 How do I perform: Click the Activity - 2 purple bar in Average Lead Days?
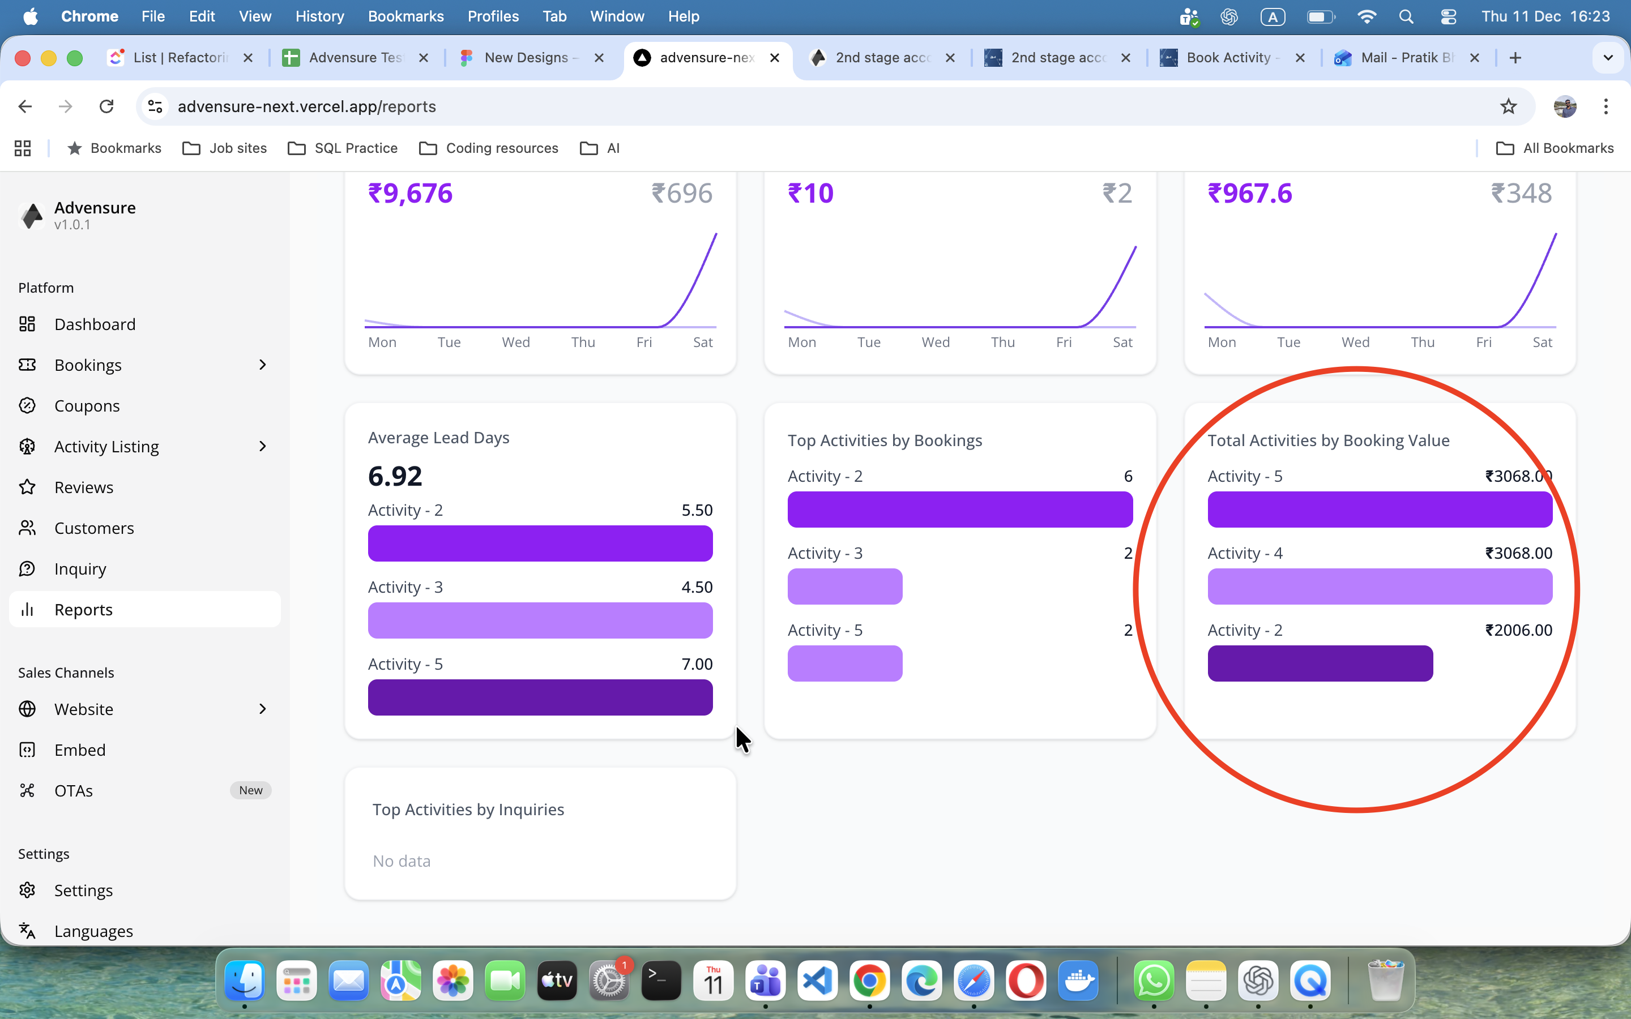(540, 544)
